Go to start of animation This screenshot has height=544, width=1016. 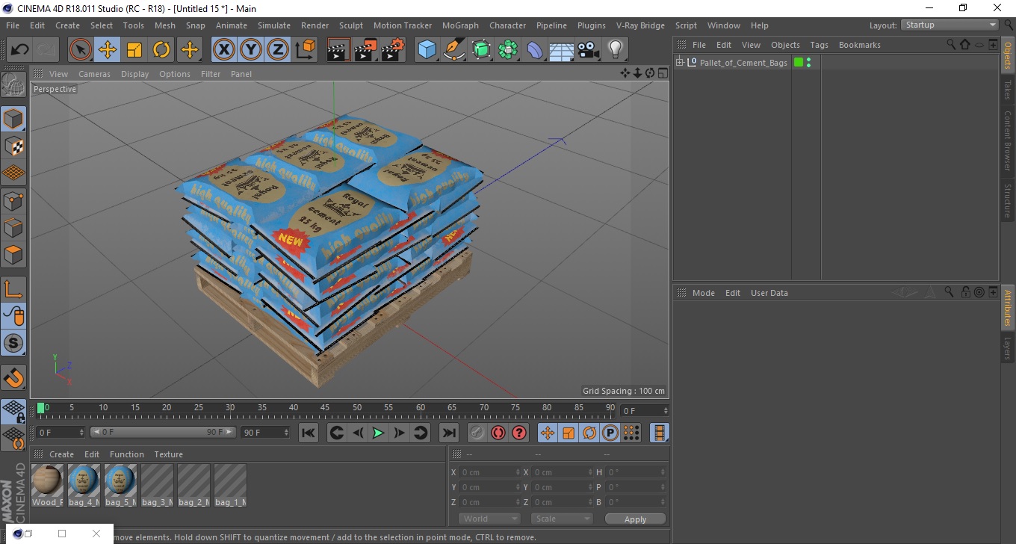tap(308, 433)
